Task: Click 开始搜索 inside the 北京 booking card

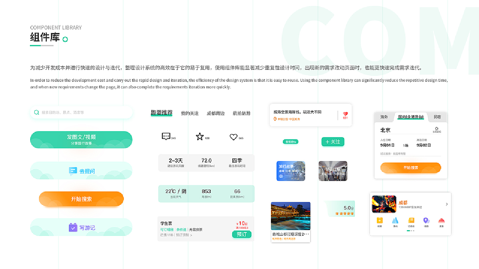Action: point(411,168)
